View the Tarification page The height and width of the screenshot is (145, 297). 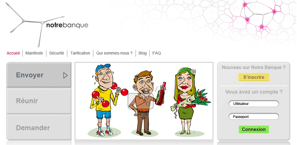point(80,53)
